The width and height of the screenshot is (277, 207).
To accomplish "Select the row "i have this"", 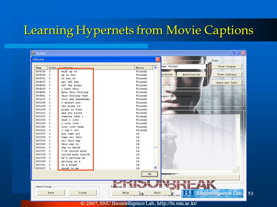I will pyautogui.click(x=94, y=89).
